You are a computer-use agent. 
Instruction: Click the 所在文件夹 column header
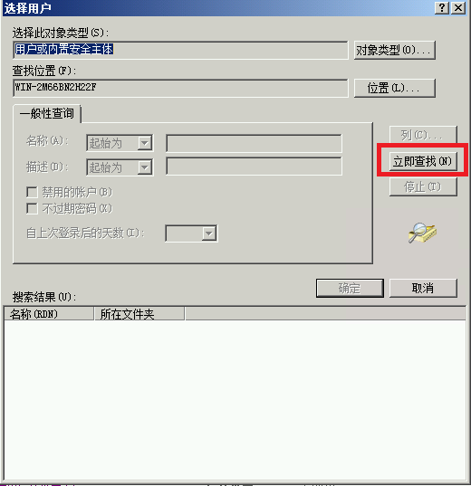[139, 314]
